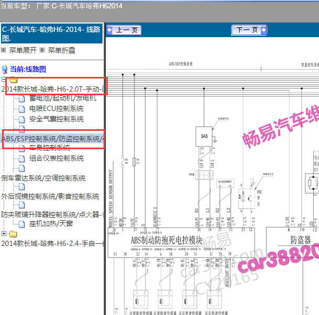
Task: Expand the 2014款长城-哈弗-H6-2.4 folder node
Action: (x=4, y=233)
